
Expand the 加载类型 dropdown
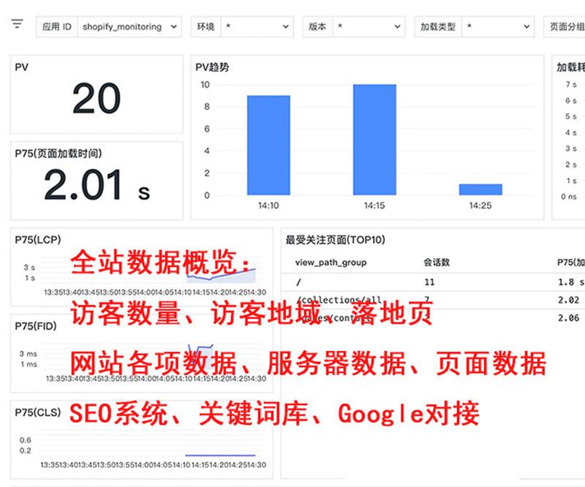pos(498,27)
